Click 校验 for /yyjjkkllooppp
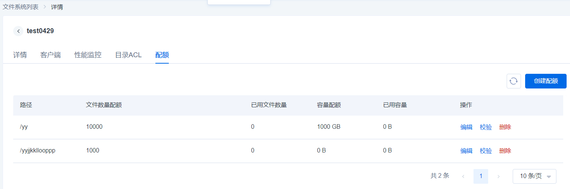 click(486, 151)
